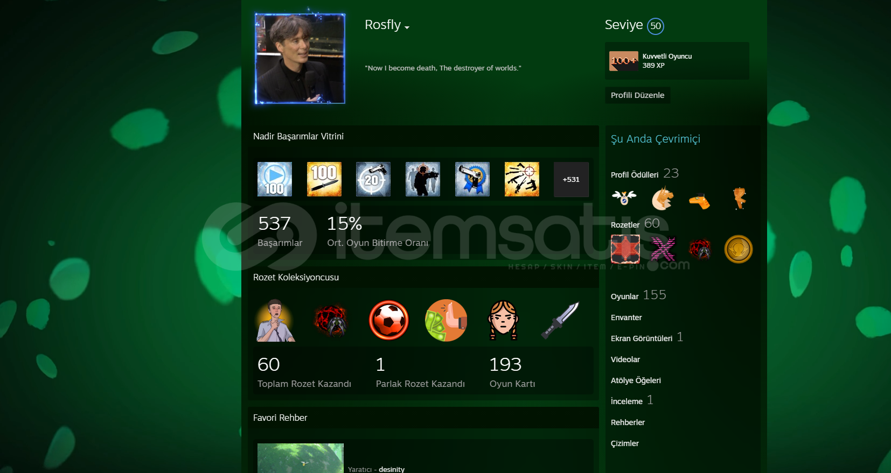Open the gunman crosshair achievement icon

423,179
